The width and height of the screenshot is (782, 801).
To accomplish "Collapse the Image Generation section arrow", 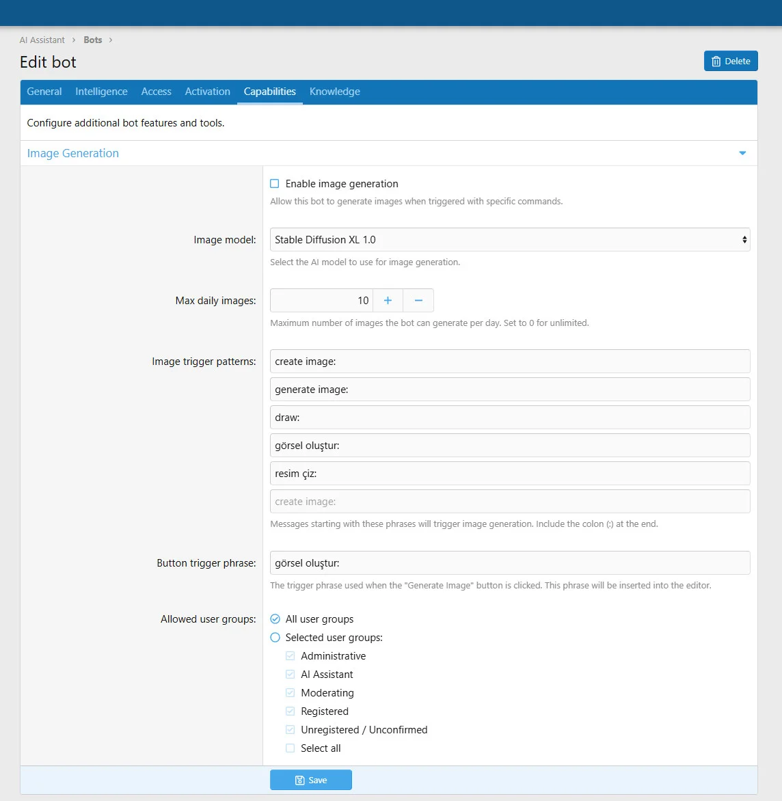I will (x=742, y=153).
